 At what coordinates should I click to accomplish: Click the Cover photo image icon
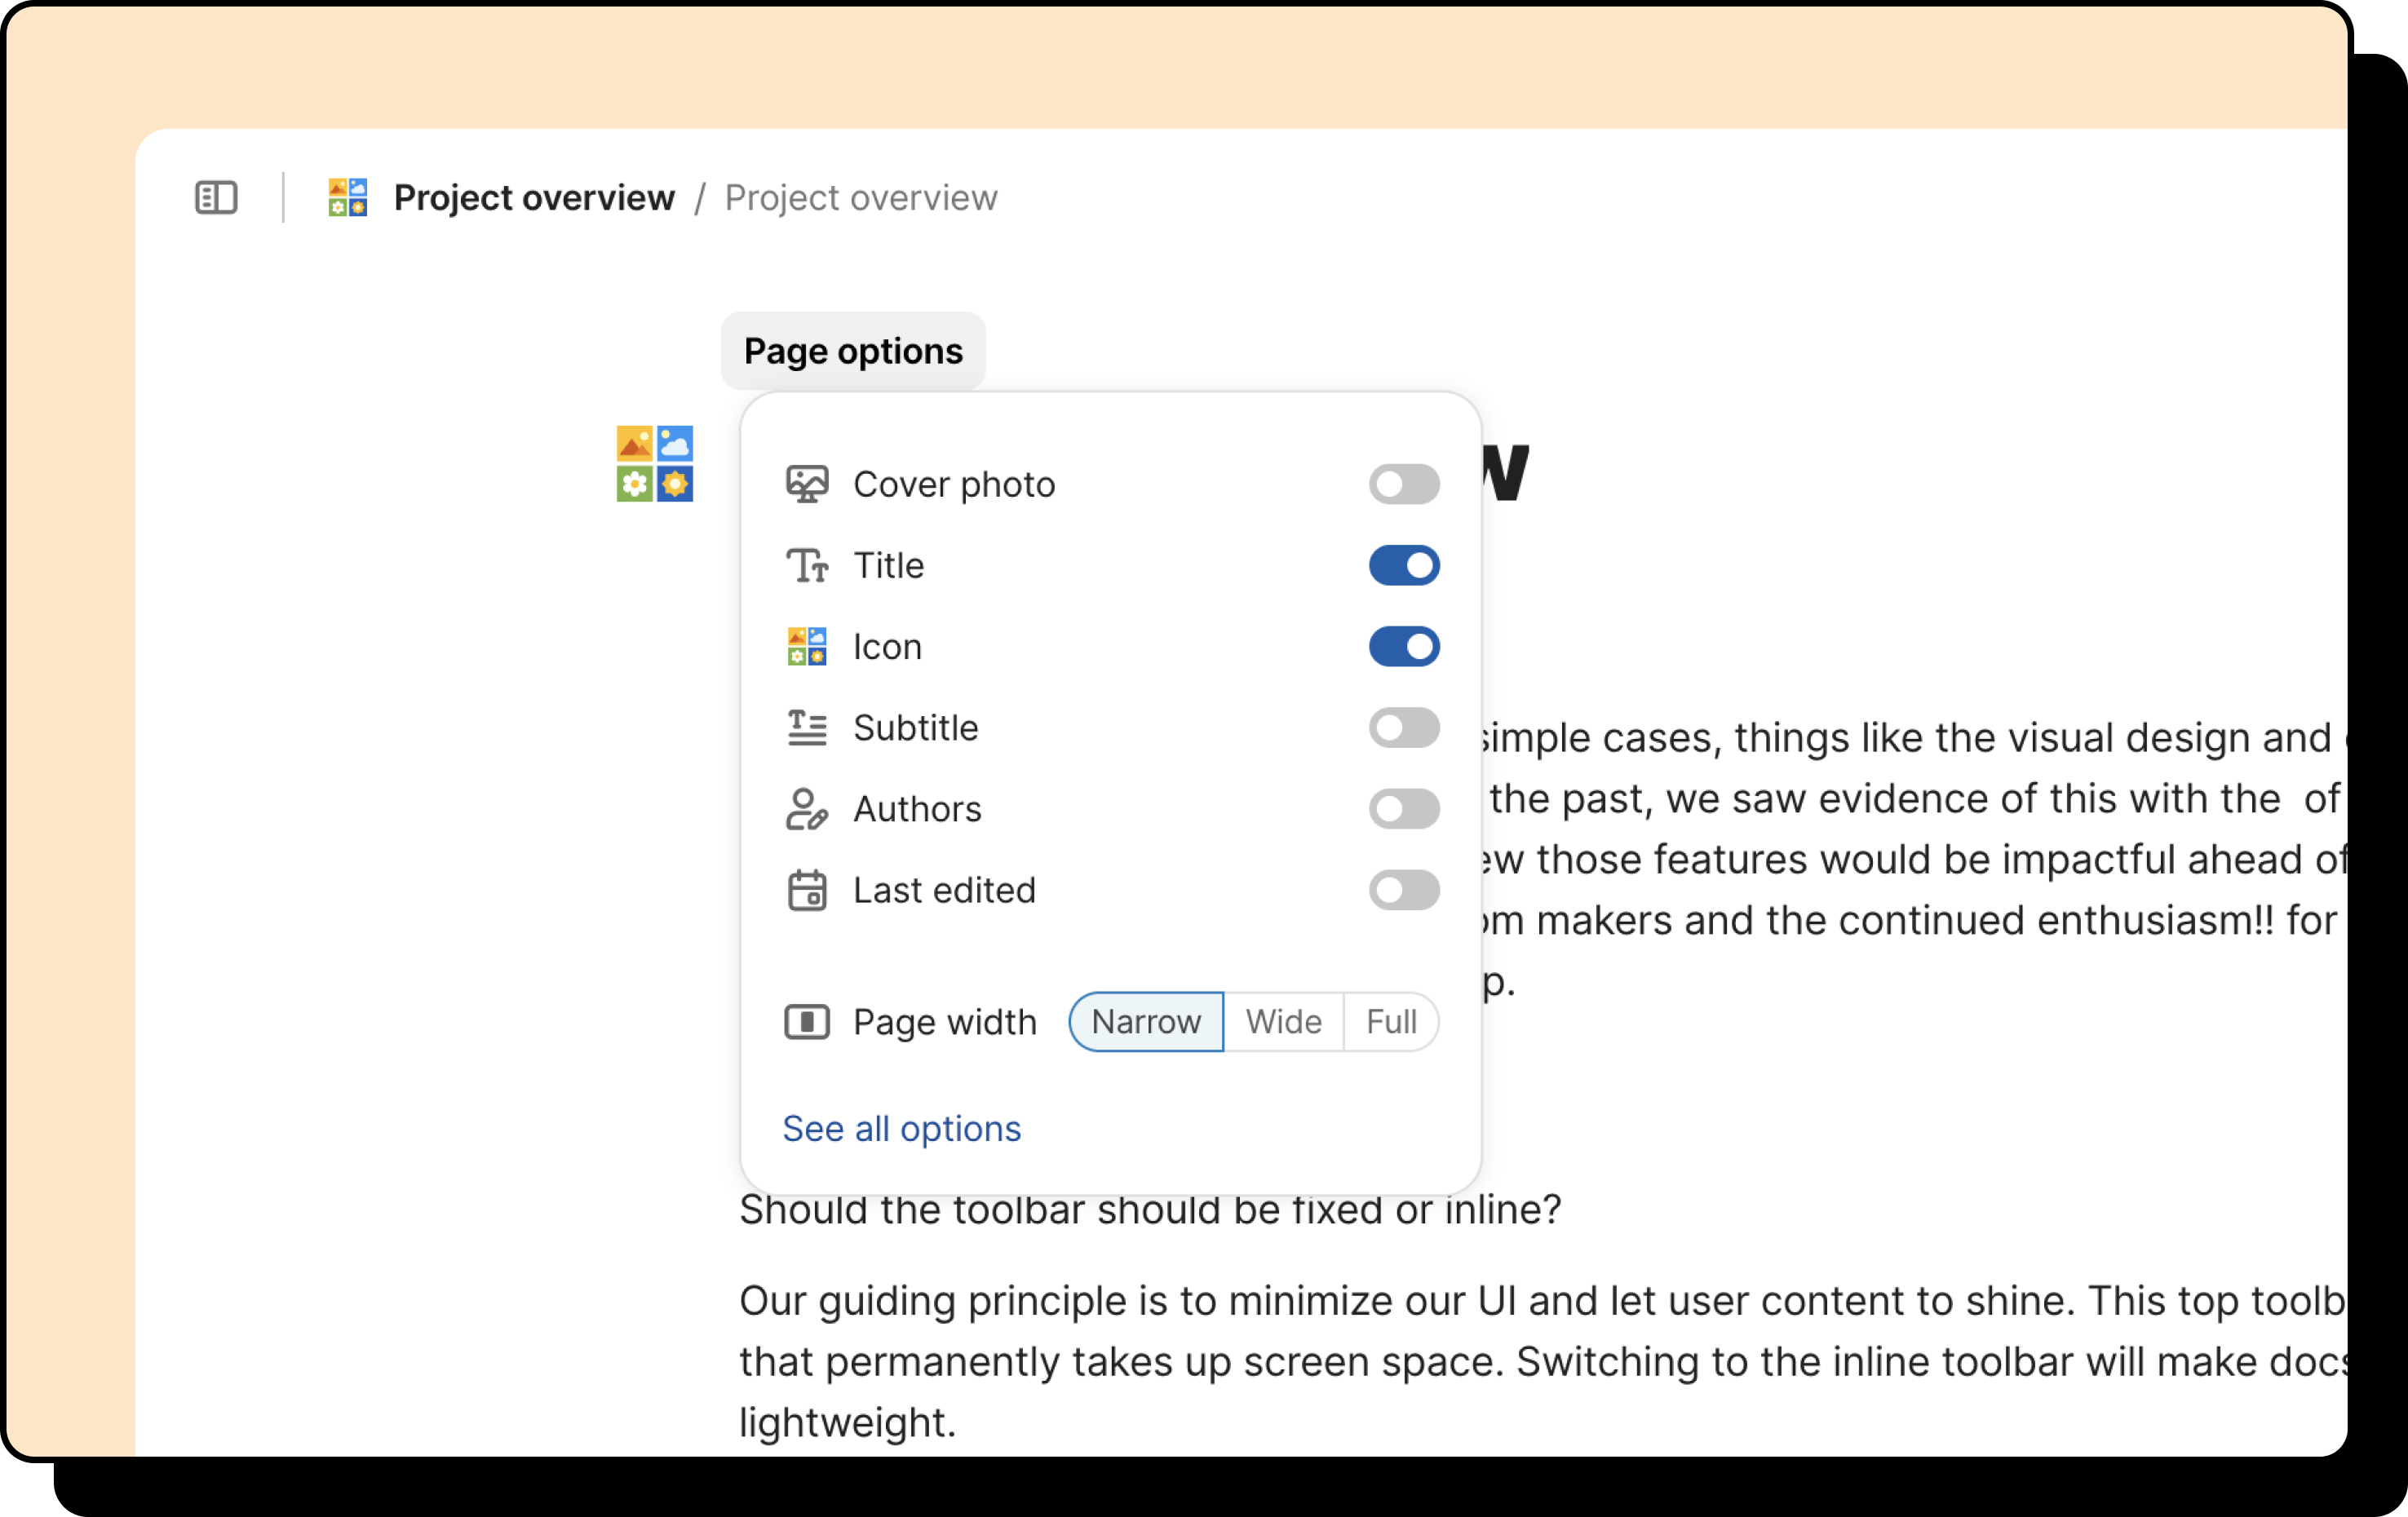coord(807,484)
